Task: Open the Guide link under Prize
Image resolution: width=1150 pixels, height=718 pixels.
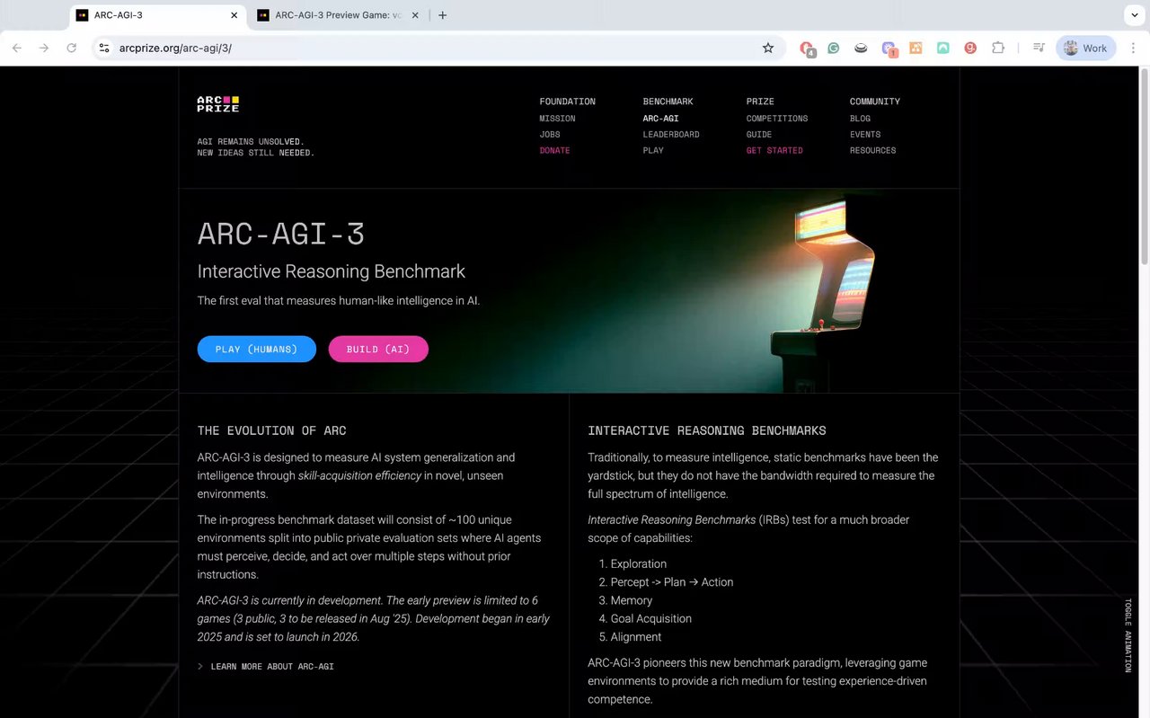Action: [x=759, y=135]
